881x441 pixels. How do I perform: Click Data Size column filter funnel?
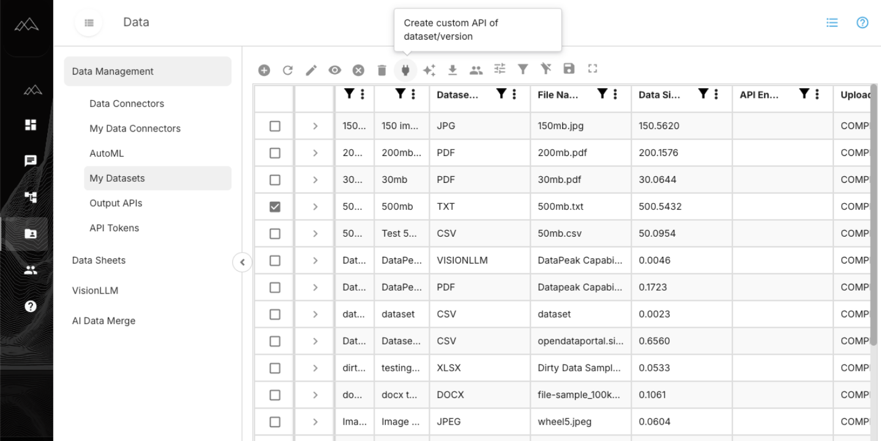(x=703, y=94)
